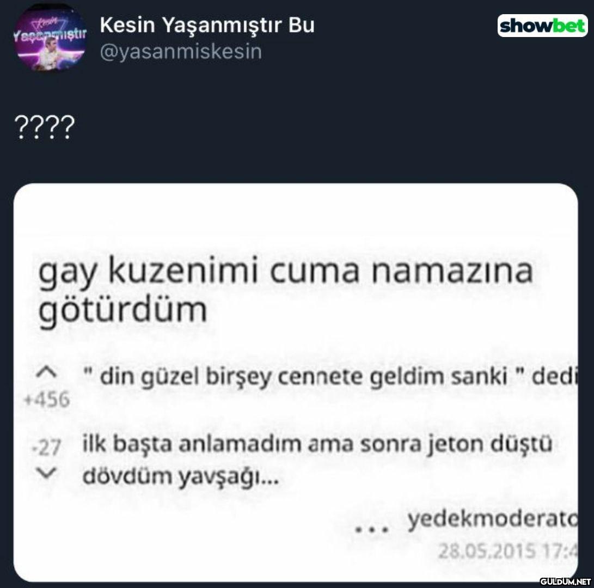Screen dimensions: 594x588
Task: Click the götürdüm word in the title
Action: [123, 310]
